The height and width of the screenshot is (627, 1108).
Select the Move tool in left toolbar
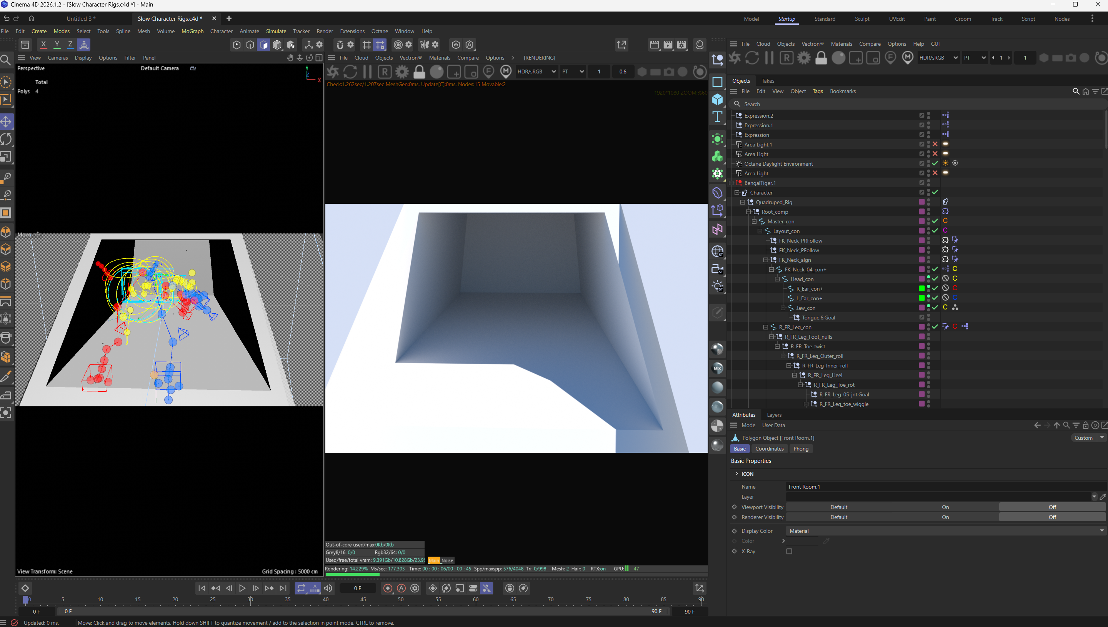6,122
